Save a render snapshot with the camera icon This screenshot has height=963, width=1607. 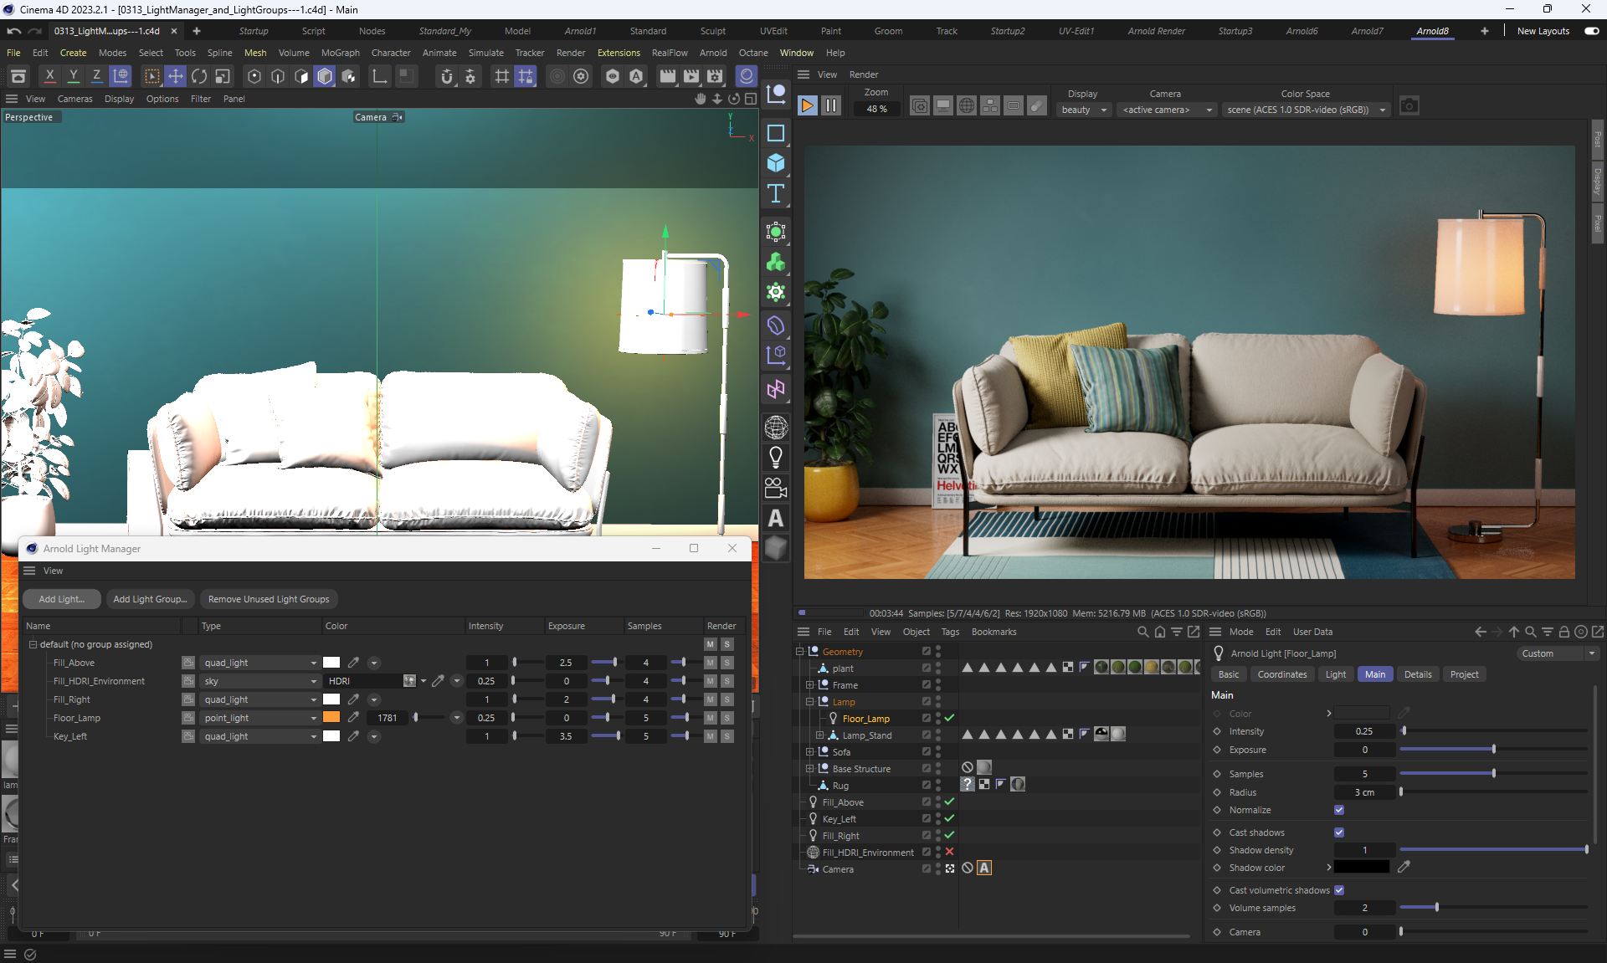click(1409, 106)
